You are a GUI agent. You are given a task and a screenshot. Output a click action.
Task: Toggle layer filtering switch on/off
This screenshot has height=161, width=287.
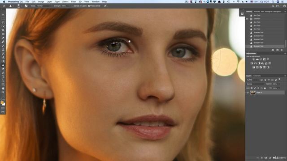(279, 80)
